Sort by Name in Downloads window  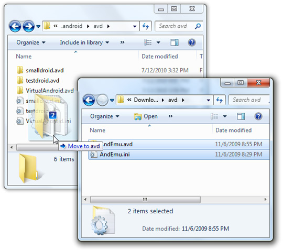click(97, 130)
